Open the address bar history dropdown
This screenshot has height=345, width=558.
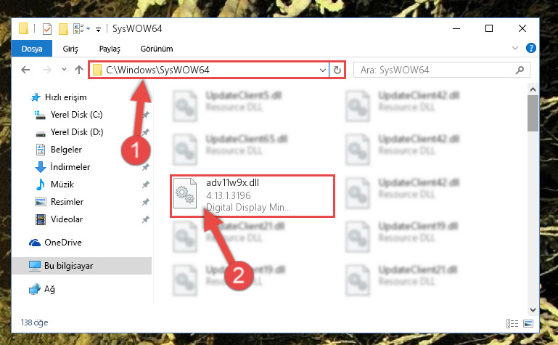click(322, 70)
